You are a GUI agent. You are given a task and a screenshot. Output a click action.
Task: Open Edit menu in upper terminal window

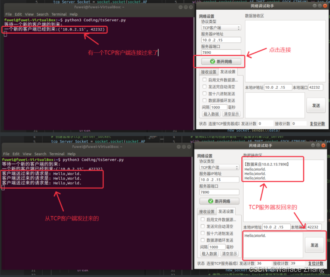pyautogui.click(x=18, y=14)
